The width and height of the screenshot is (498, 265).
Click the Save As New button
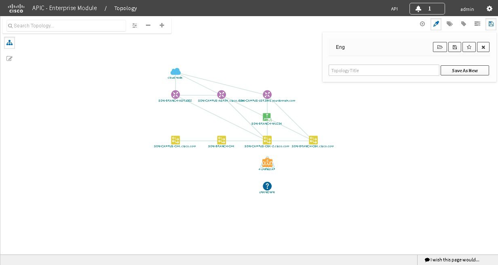click(465, 71)
